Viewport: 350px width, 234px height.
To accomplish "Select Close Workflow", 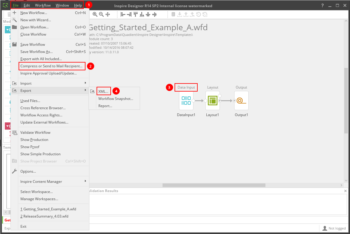I will click(50, 34).
